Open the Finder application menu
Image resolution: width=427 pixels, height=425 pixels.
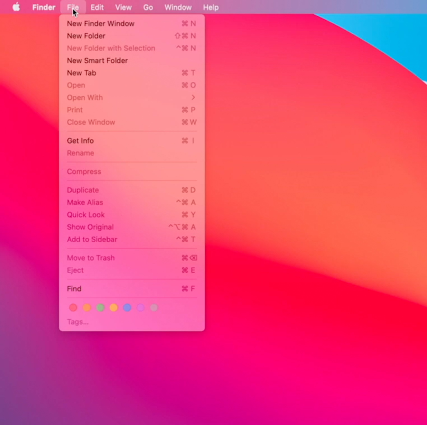44,7
